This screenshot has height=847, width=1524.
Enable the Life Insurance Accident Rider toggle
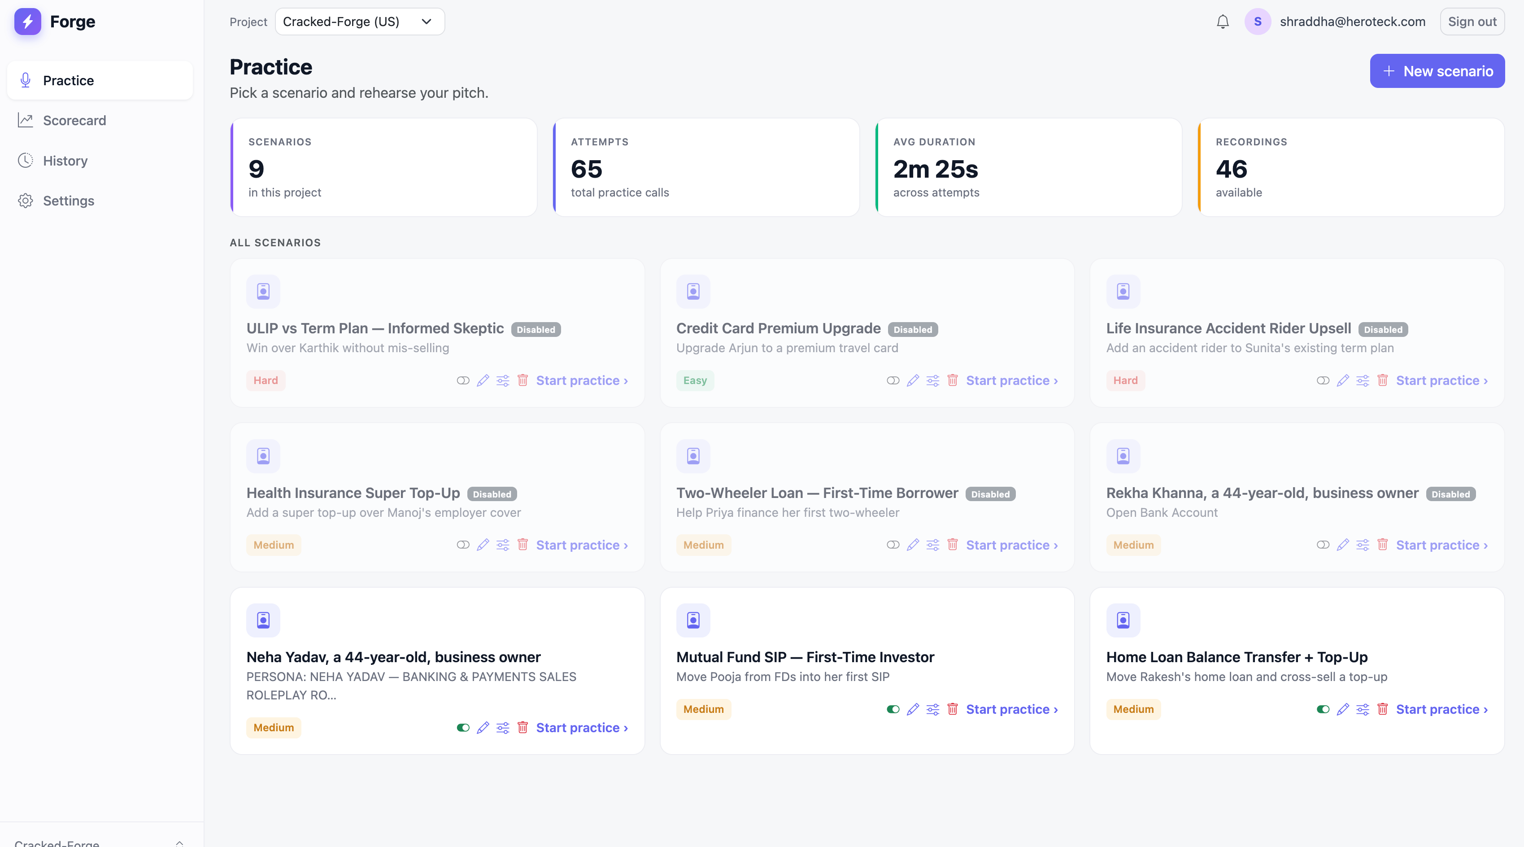coord(1323,380)
